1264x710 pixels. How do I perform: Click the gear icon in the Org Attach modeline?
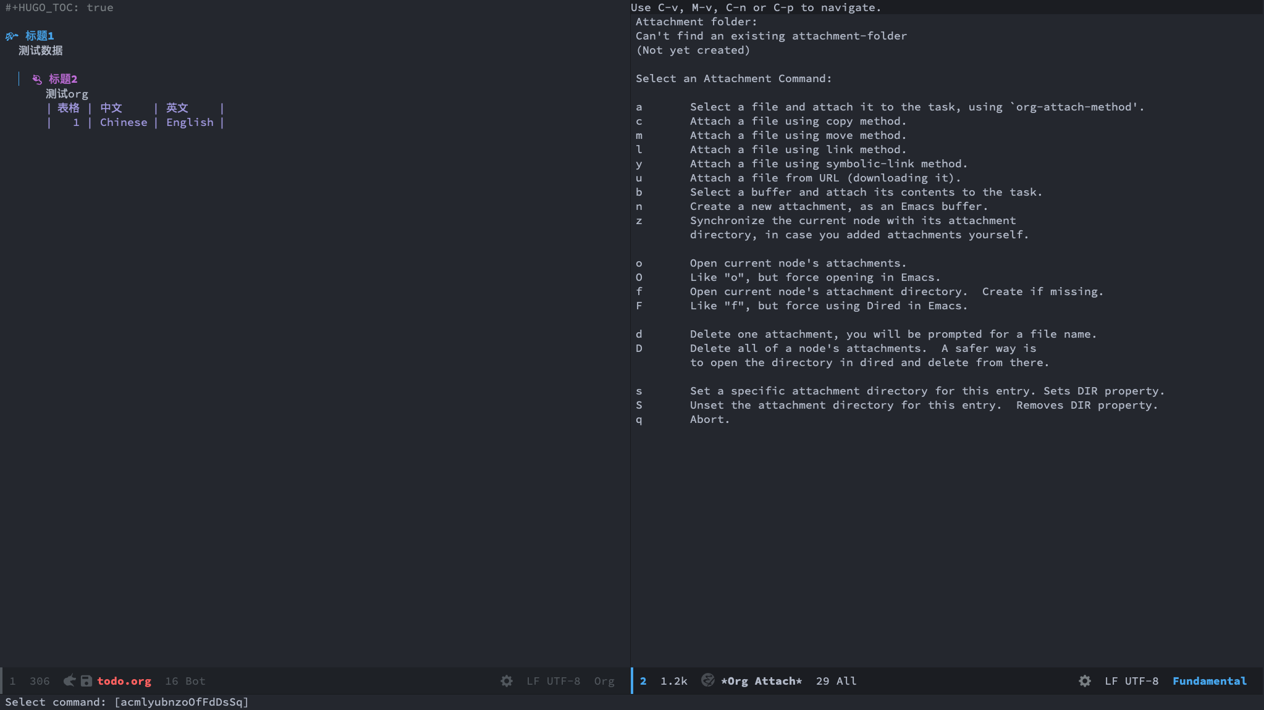[1085, 680]
